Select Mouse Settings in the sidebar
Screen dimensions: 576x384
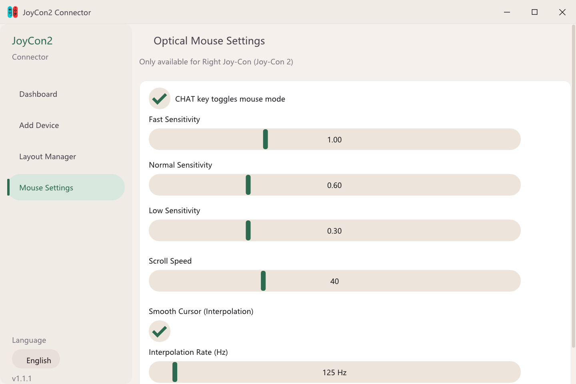pos(46,188)
